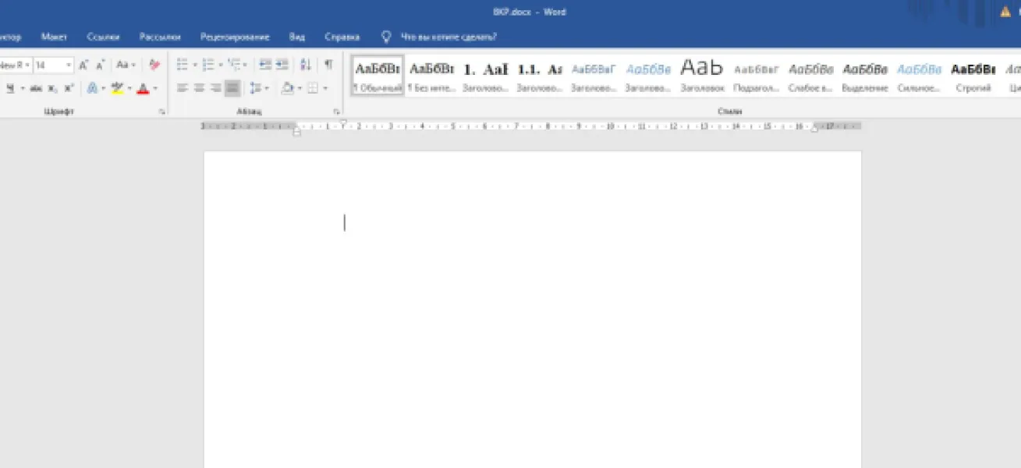Clear all formatting with the eraser icon
Screen dimensions: 1021x468
tap(154, 65)
